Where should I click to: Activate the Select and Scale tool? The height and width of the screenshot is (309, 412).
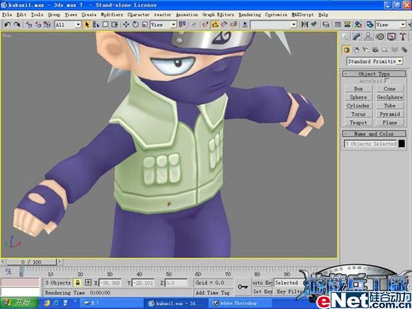coord(145,25)
